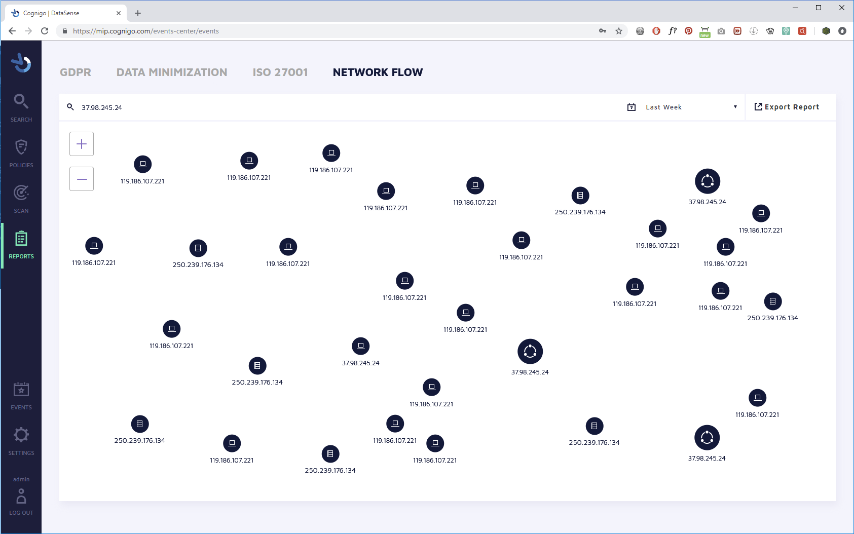Switch to the ISO 27001 tab
Viewport: 854px width, 534px height.
tap(280, 72)
